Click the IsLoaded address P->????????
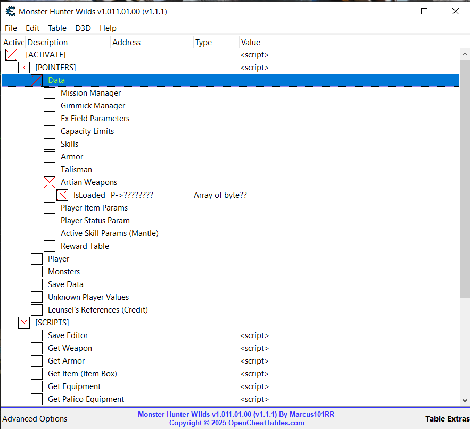 click(132, 195)
